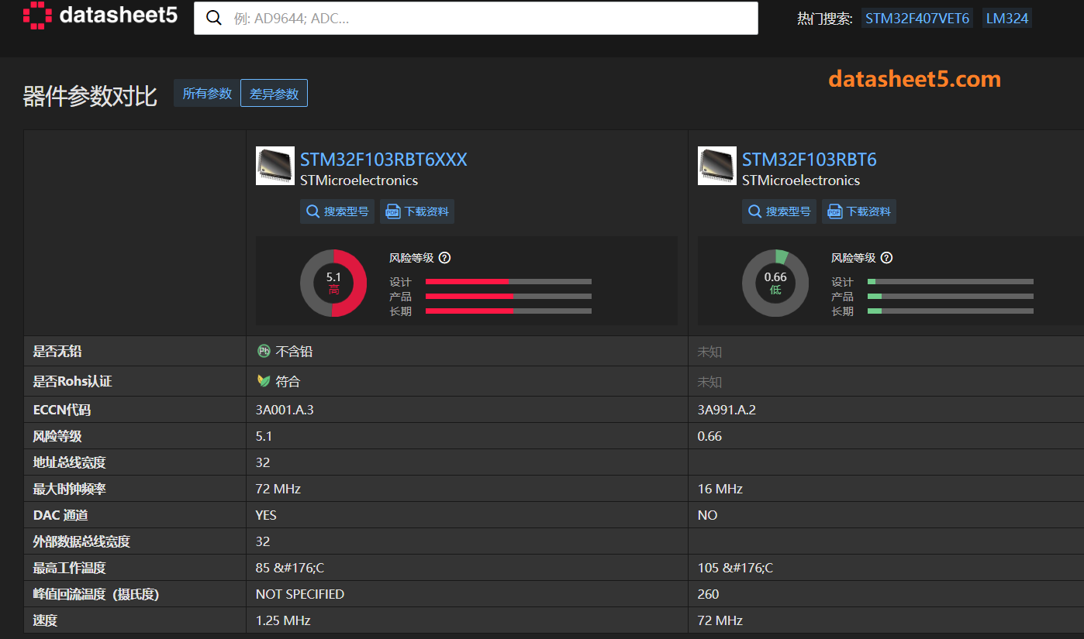Screen dimensions: 1084x639
Task: Click the lead-free Pb icon
Action: [264, 352]
